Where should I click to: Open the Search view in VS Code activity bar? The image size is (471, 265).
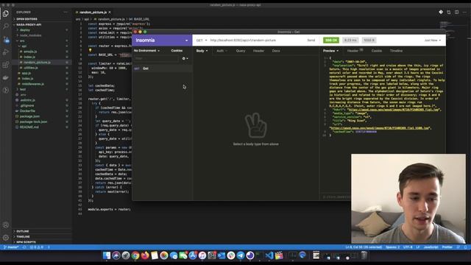click(x=6, y=26)
